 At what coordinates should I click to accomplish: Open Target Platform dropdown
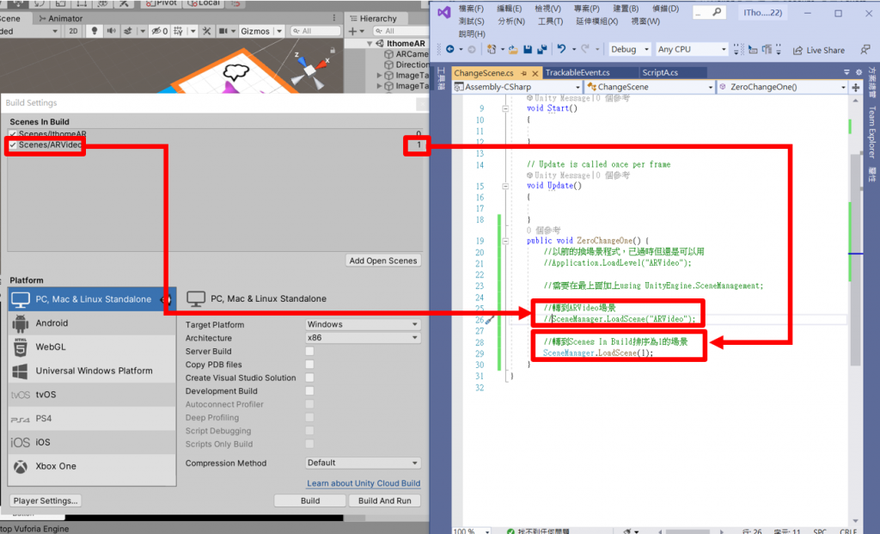click(363, 324)
